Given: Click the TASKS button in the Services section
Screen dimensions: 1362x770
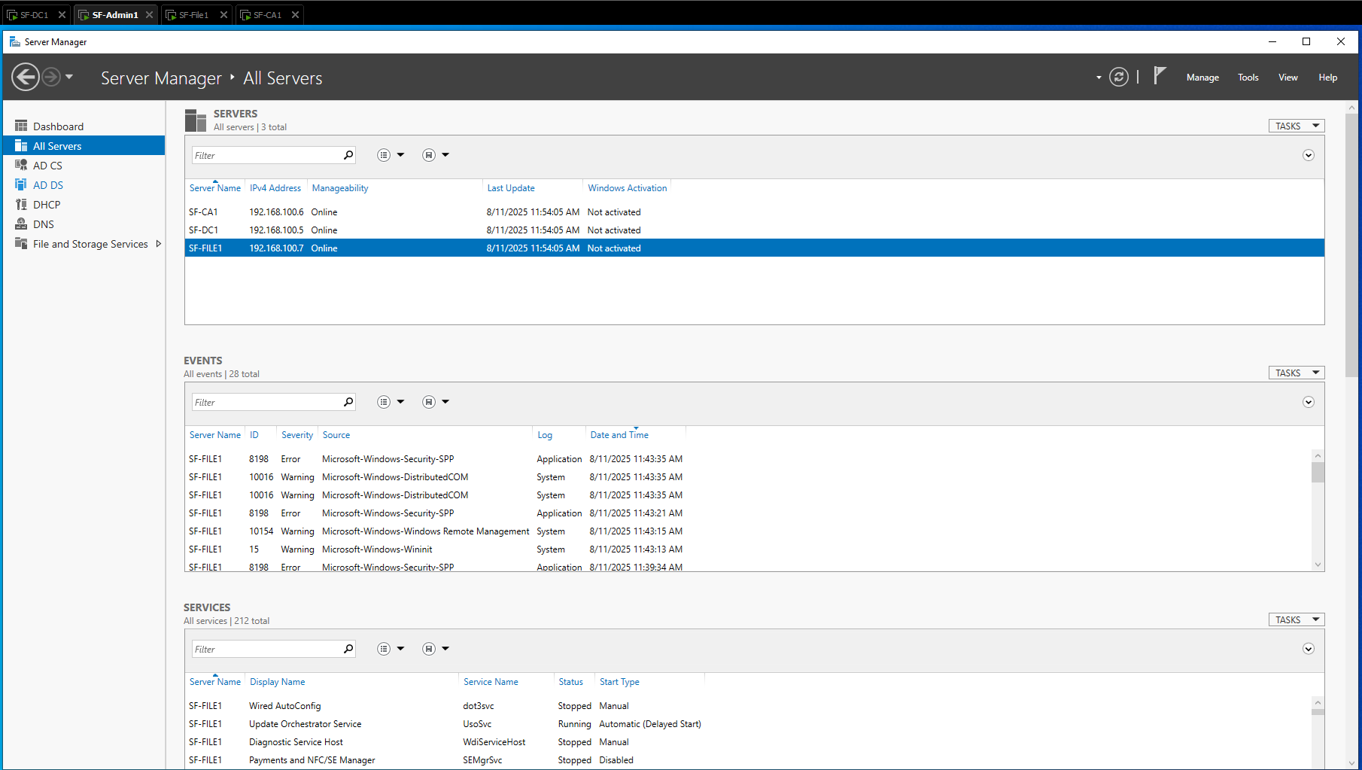Looking at the screenshot, I should coord(1296,619).
